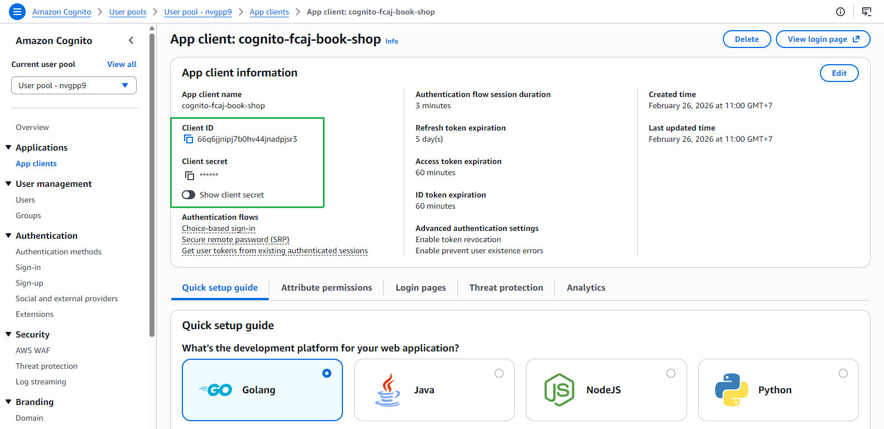
Task: Open Domain in sidebar
Action: tap(30, 418)
